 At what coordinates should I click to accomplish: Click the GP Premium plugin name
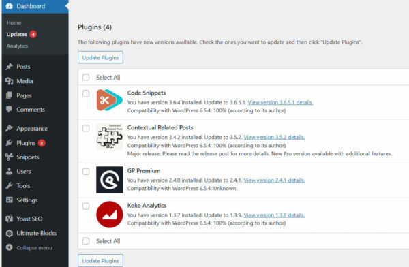[144, 171]
